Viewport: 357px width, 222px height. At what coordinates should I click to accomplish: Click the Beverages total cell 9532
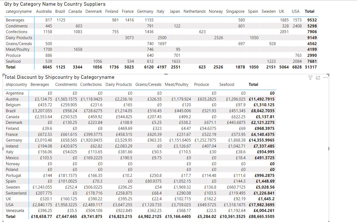312,20
